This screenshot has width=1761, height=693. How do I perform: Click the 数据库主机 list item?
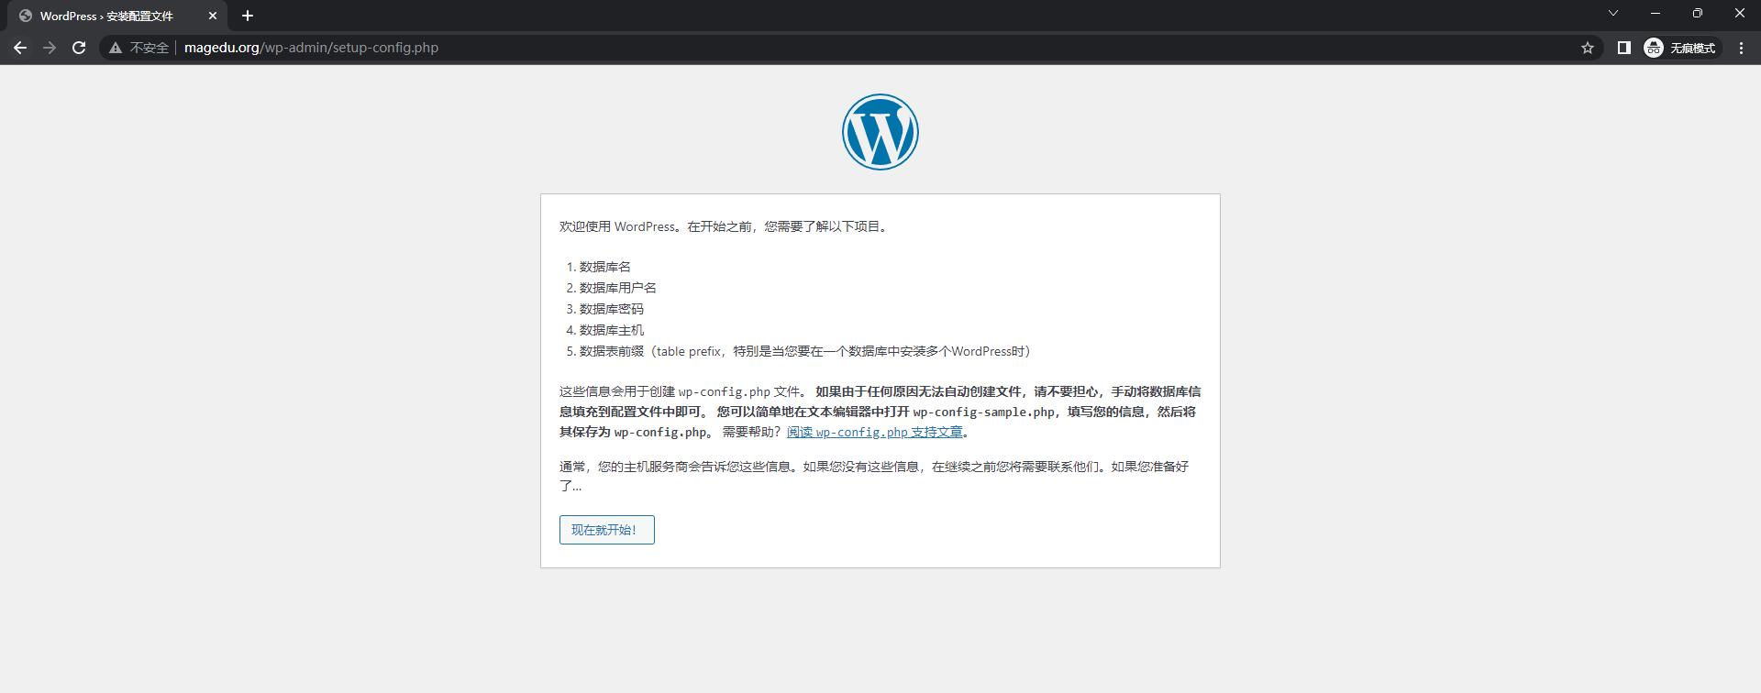(x=612, y=330)
